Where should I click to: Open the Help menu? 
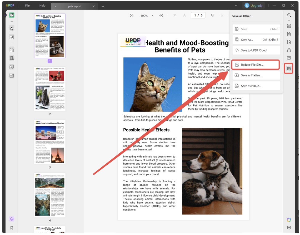(x=42, y=6)
